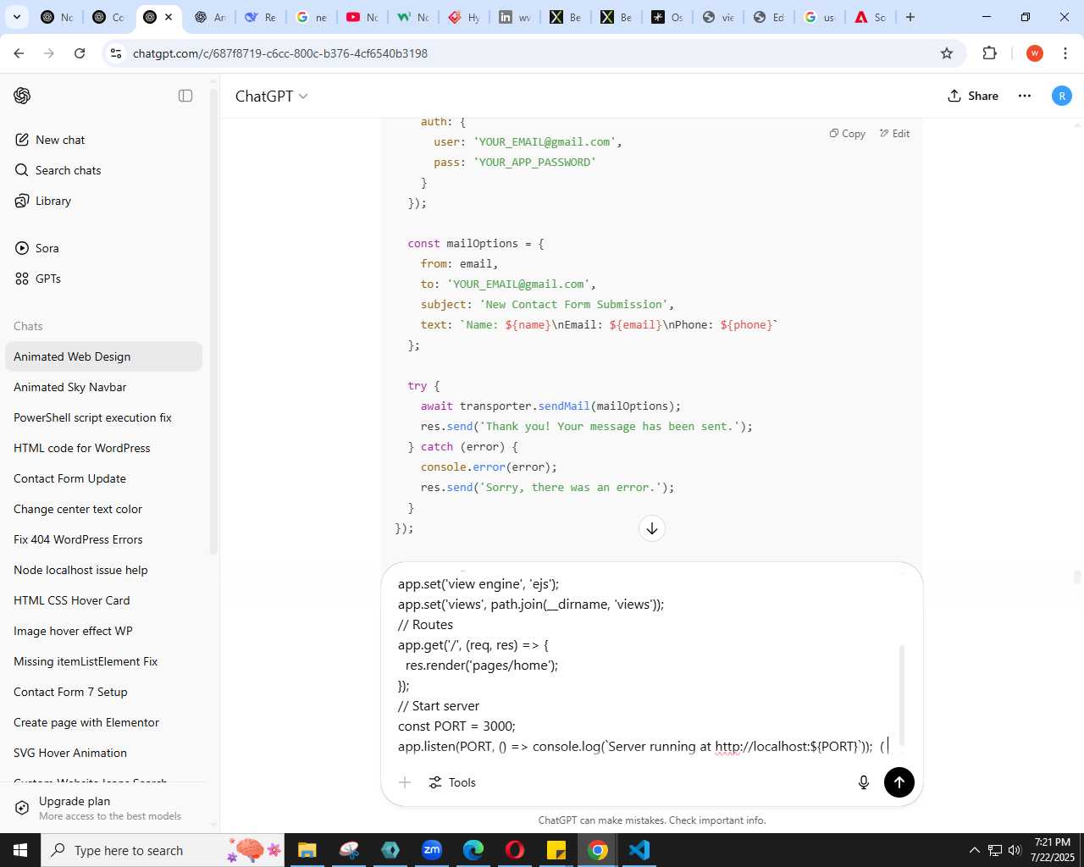This screenshot has height=867, width=1084.
Task: Open the Animated Web Design chat
Action: tap(103, 356)
